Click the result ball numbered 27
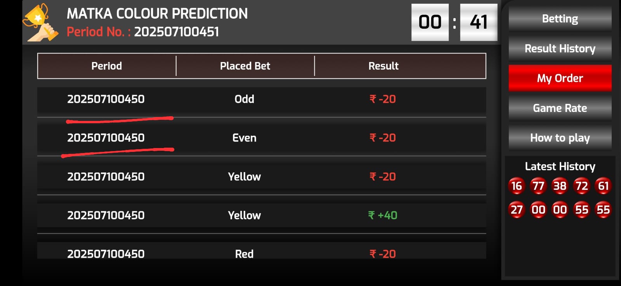The height and width of the screenshot is (286, 621). [516, 210]
